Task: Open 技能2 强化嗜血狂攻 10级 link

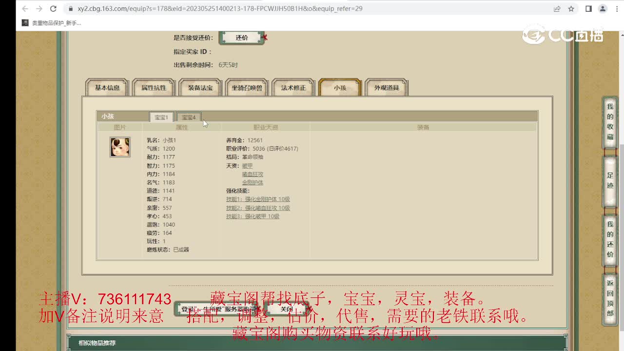Action: click(258, 208)
